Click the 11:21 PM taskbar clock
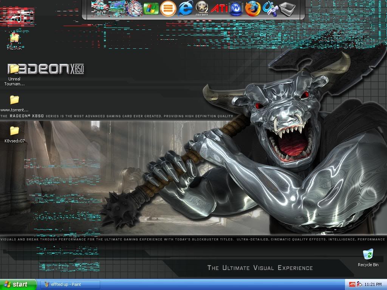Viewport: 387px width, 290px height. [373, 284]
